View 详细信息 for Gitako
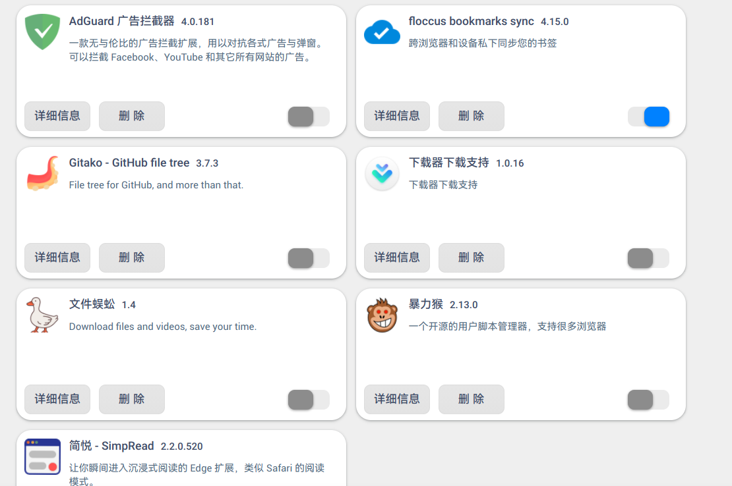732x486 pixels. [57, 257]
